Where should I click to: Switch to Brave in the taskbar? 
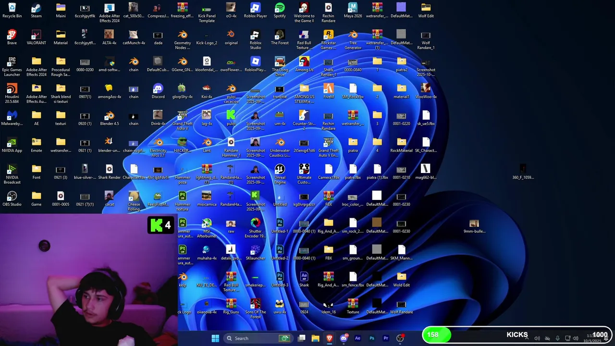coord(329,338)
